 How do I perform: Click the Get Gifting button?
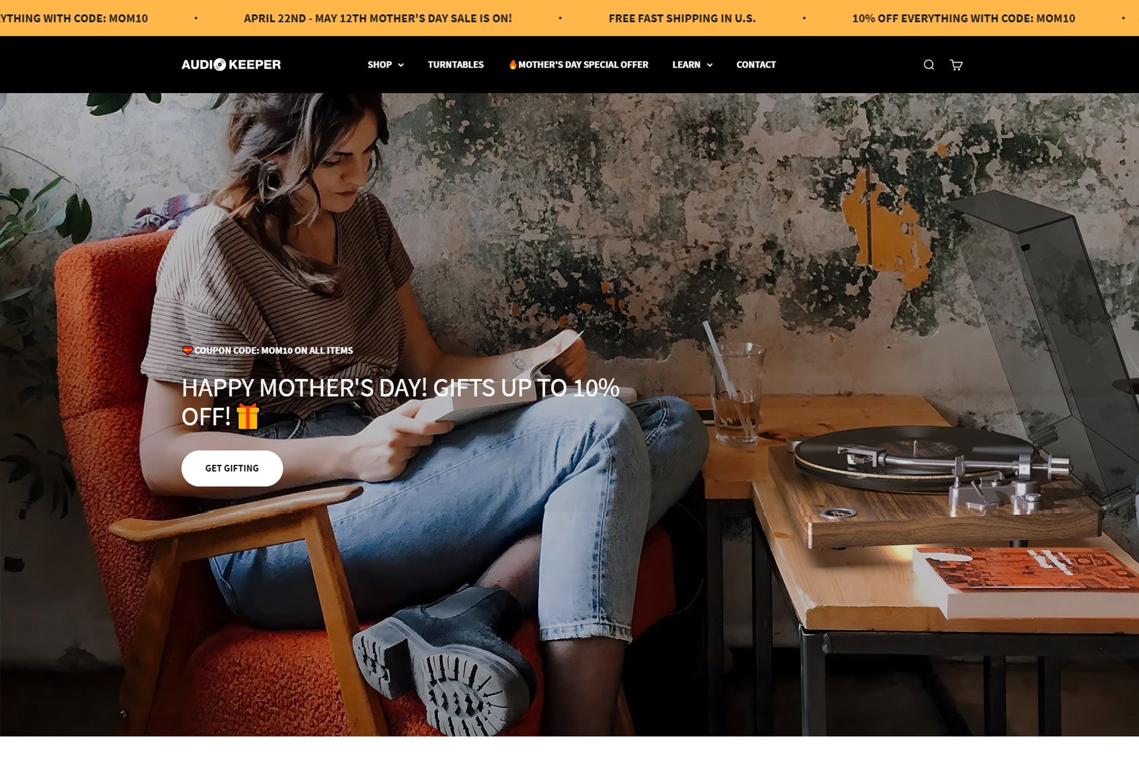[232, 468]
